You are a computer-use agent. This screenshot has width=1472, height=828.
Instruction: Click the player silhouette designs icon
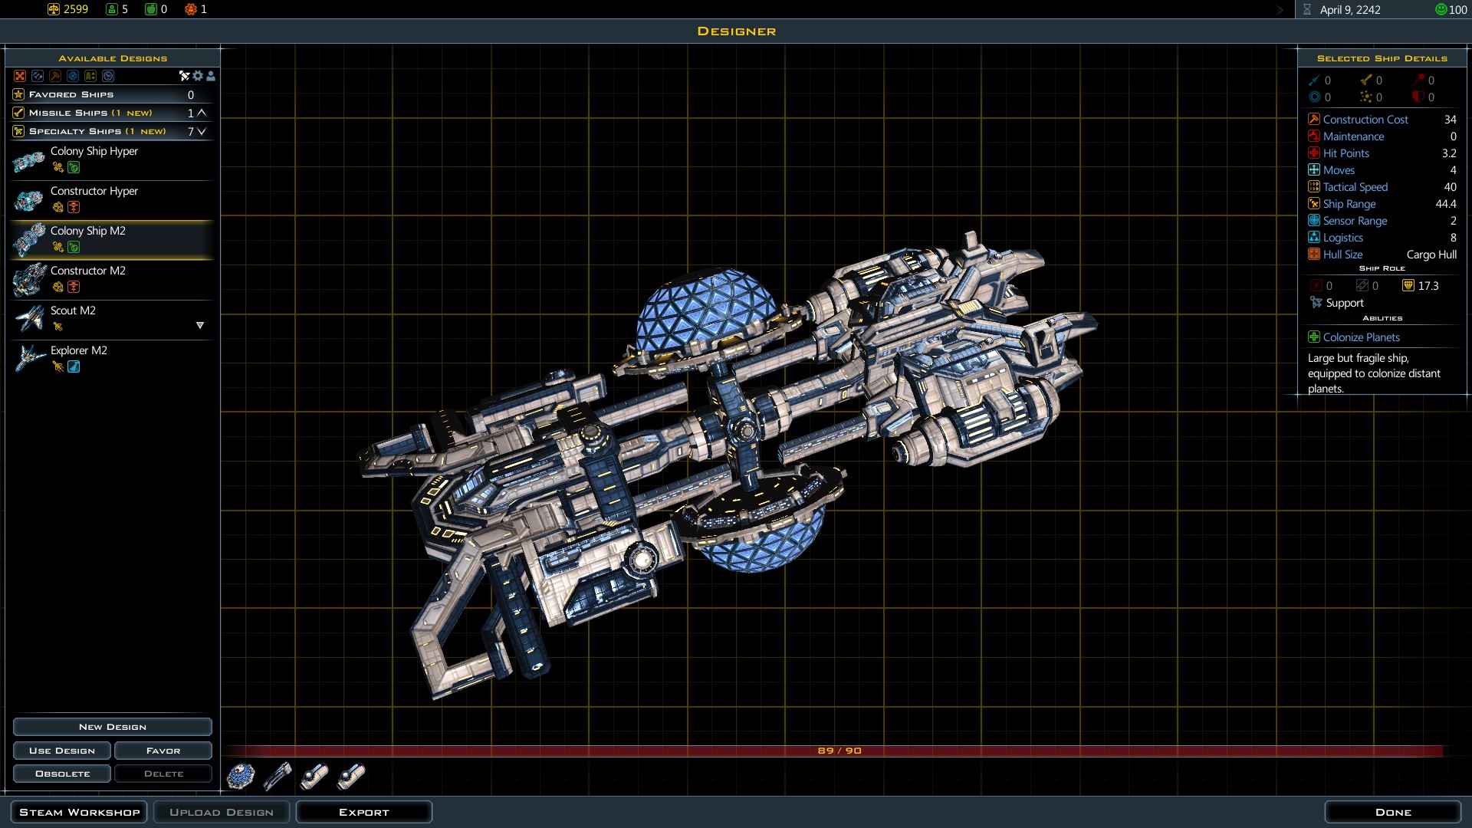point(211,76)
